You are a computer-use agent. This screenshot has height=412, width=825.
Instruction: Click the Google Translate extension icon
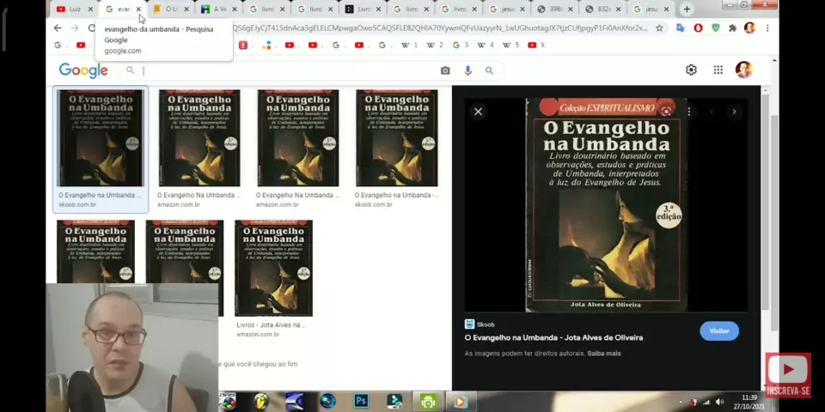point(681,27)
